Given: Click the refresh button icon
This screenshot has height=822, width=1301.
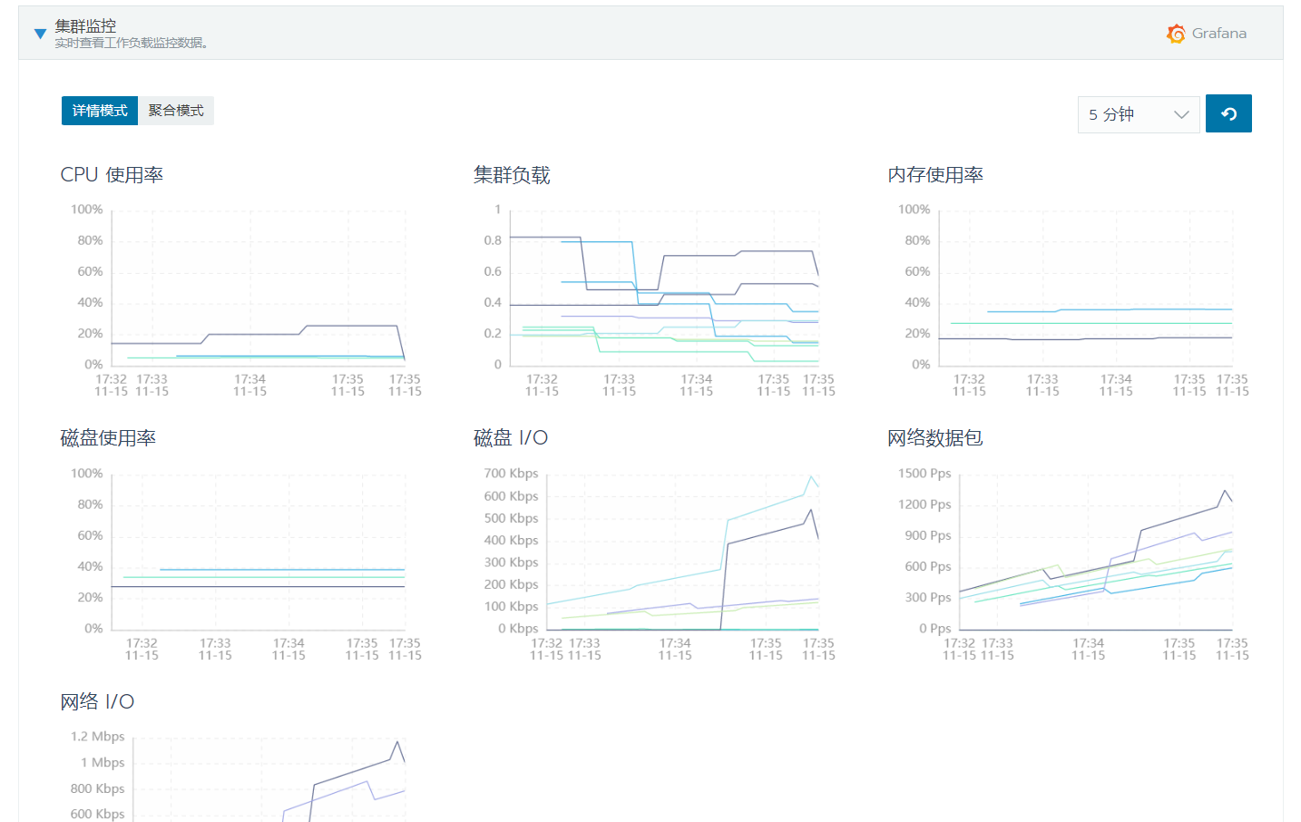Looking at the screenshot, I should coord(1228,113).
